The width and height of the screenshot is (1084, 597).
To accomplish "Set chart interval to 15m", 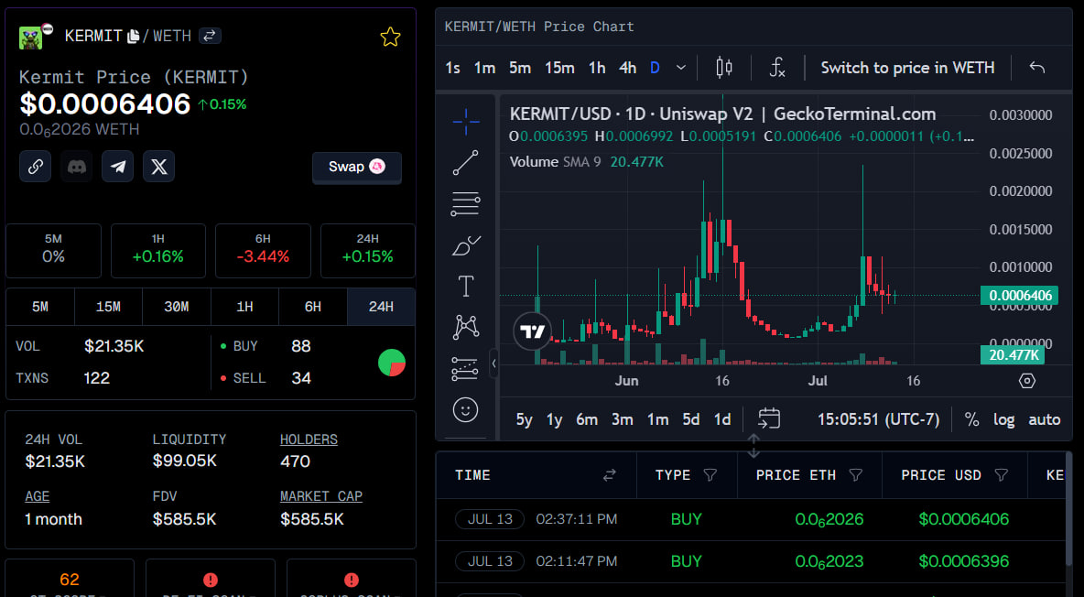I will tap(559, 68).
